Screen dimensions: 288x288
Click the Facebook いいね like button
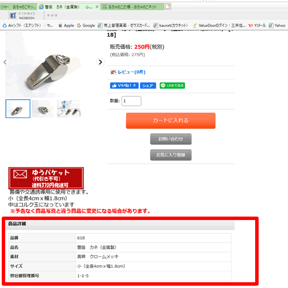coord(124,85)
